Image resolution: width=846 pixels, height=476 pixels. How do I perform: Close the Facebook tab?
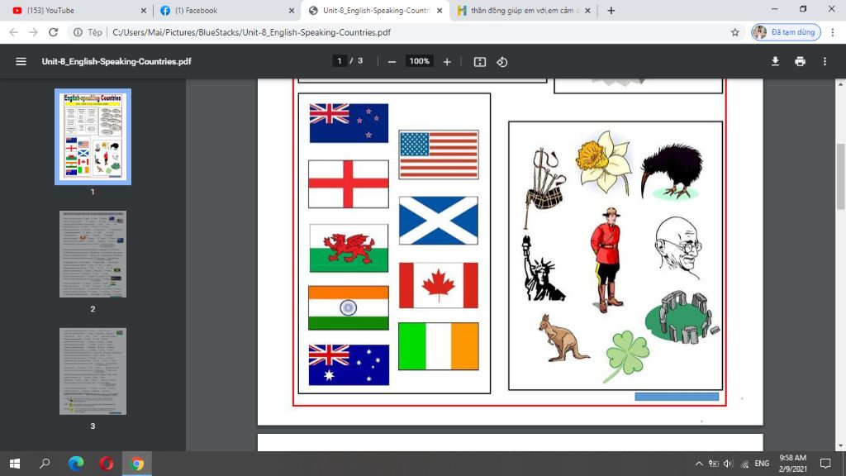[292, 10]
